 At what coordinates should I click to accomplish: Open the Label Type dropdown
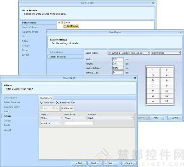point(129,53)
